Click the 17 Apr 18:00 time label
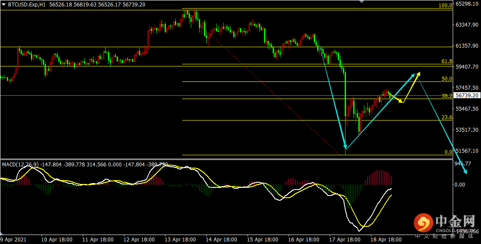 pyautogui.click(x=345, y=239)
